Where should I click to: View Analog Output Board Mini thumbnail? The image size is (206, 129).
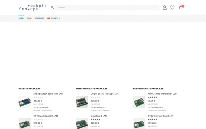[25, 102]
